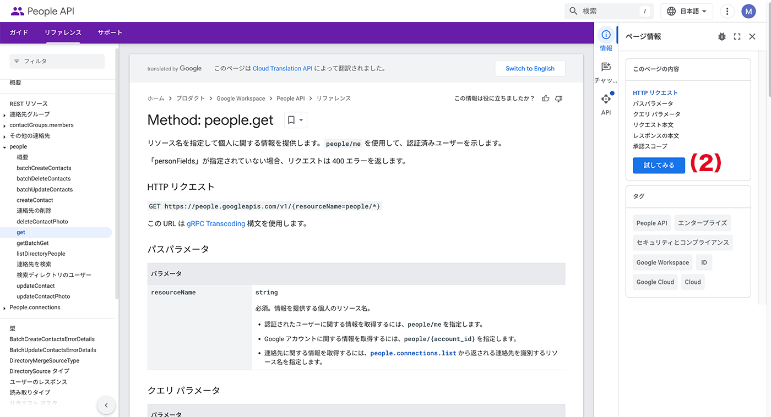Open DirectoryMergeSourceType in navigation
This screenshot has width=771, height=417.
pos(44,361)
